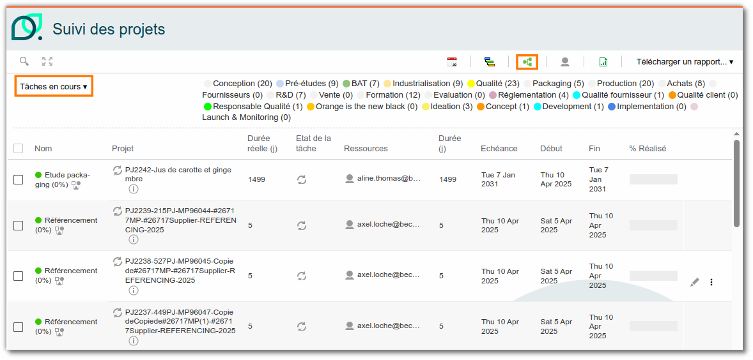Sort by Projet column header
This screenshot has height=360, width=753.
[x=123, y=149]
